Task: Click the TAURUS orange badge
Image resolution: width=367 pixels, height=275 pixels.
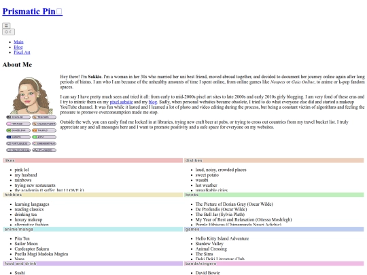Action: 44,130
